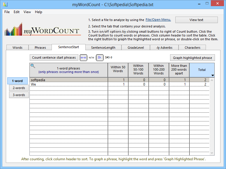Click Total value 2 in We row
Image resolution: width=226 pixels, height=169 pixels.
coord(205,84)
